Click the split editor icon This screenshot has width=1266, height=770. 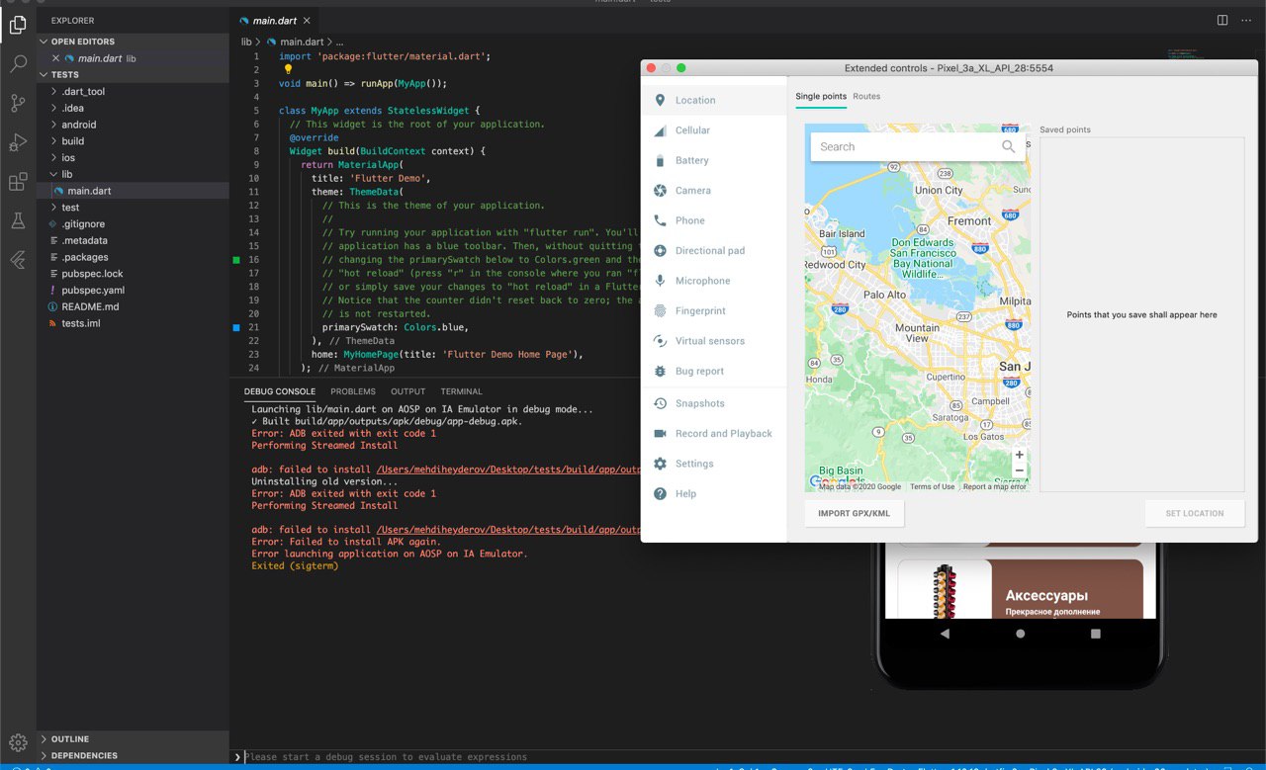tap(1222, 20)
